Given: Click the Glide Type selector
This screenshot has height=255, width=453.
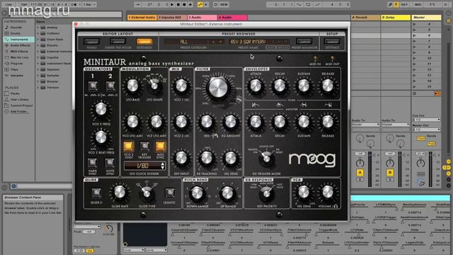Looking at the screenshot, I should (x=147, y=193).
